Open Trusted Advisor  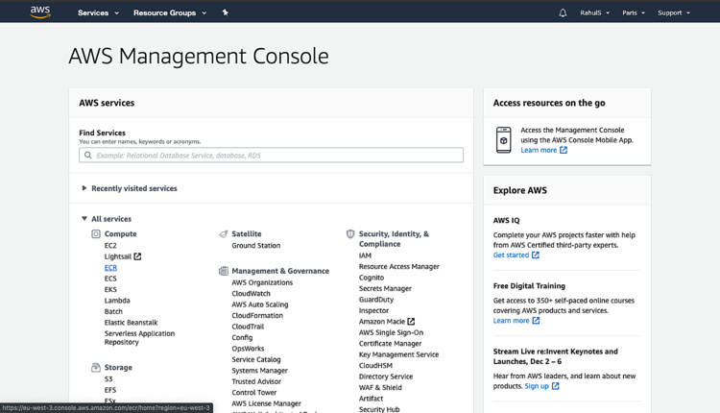pyautogui.click(x=256, y=381)
